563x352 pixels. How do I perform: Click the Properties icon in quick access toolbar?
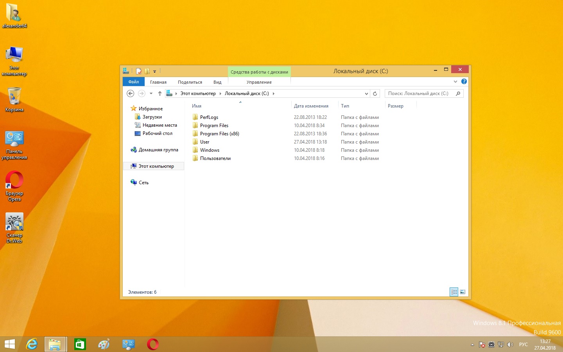(x=138, y=71)
